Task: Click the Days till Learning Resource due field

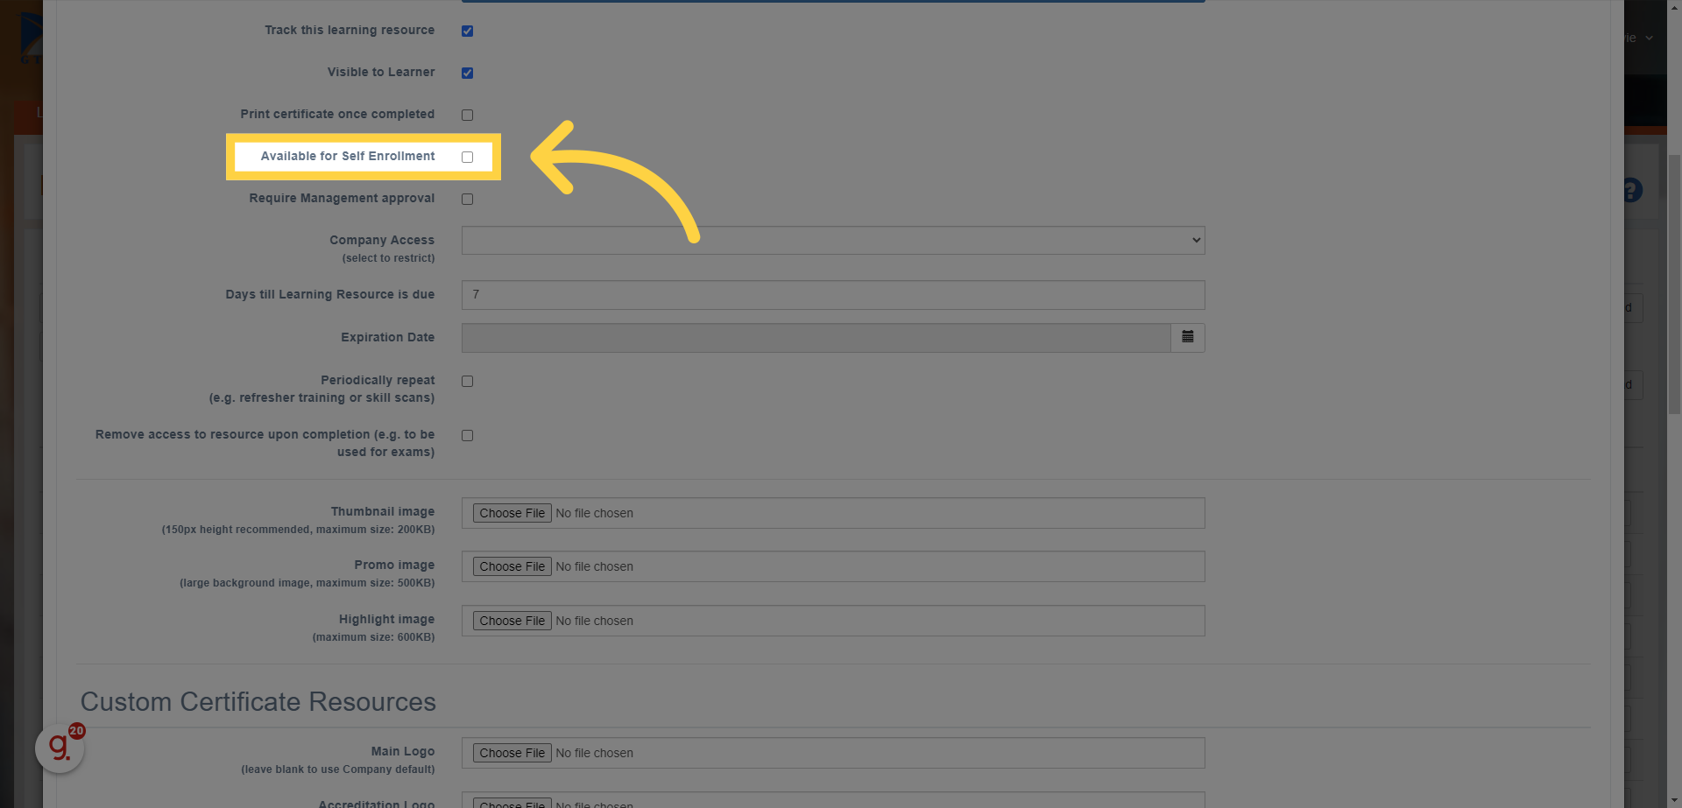Action: [833, 295]
